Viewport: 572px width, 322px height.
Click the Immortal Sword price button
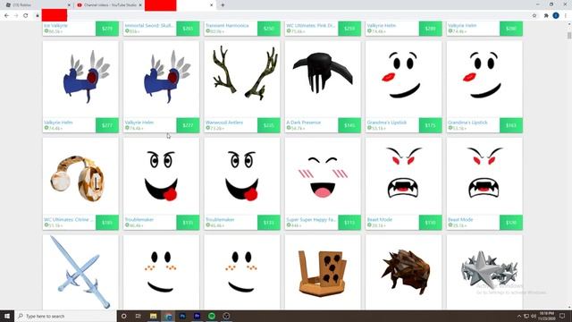coord(188,29)
